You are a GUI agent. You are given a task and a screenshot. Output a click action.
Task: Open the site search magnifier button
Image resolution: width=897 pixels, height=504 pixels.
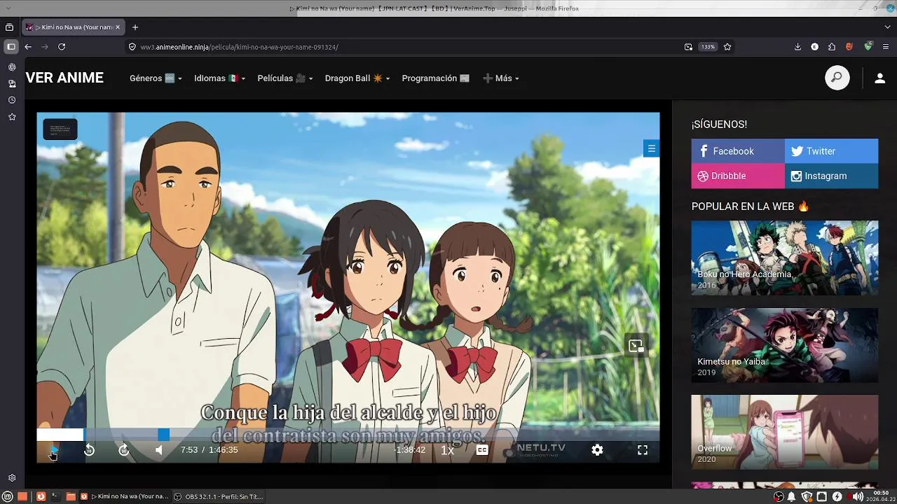click(837, 78)
